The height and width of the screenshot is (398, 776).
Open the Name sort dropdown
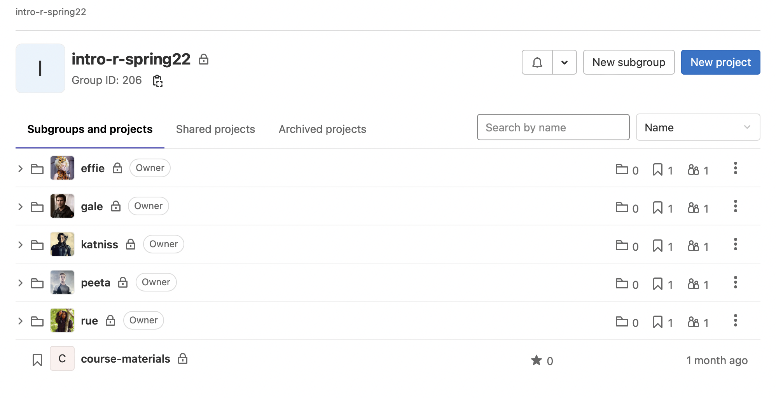click(x=698, y=127)
